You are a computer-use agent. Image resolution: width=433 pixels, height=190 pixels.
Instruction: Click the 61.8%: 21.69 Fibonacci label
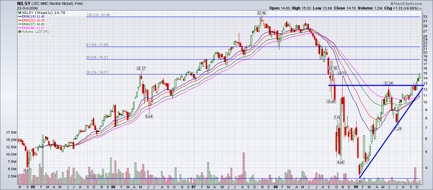(97, 45)
